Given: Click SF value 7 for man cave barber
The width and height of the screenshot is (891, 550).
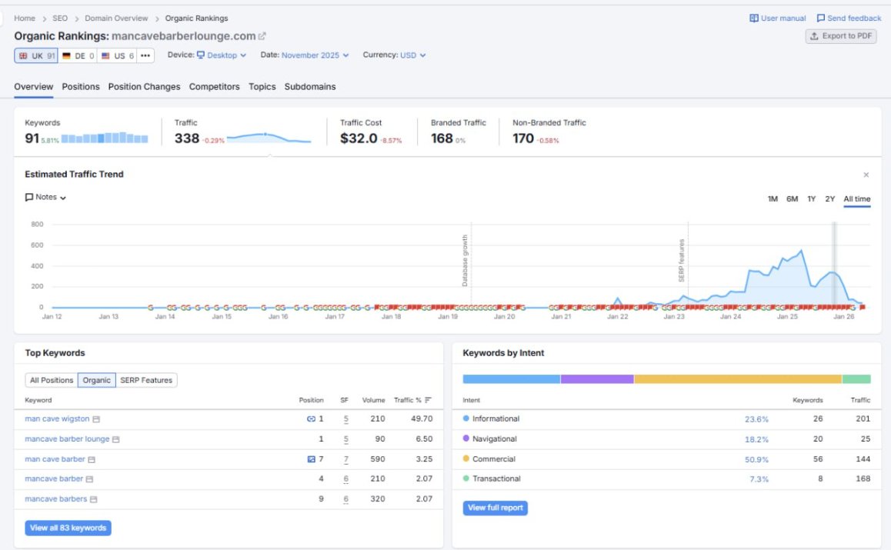Looking at the screenshot, I should coord(345,459).
